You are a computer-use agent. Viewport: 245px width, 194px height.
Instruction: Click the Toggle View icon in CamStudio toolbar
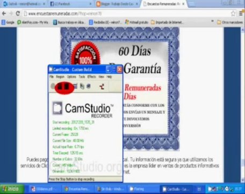(x=75, y=86)
